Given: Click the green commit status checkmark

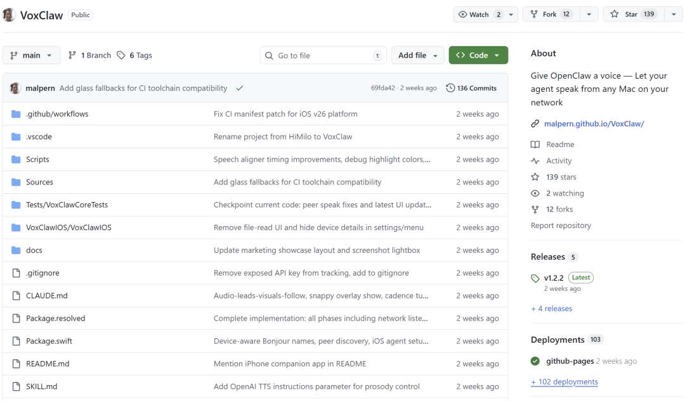Looking at the screenshot, I should click(x=239, y=88).
